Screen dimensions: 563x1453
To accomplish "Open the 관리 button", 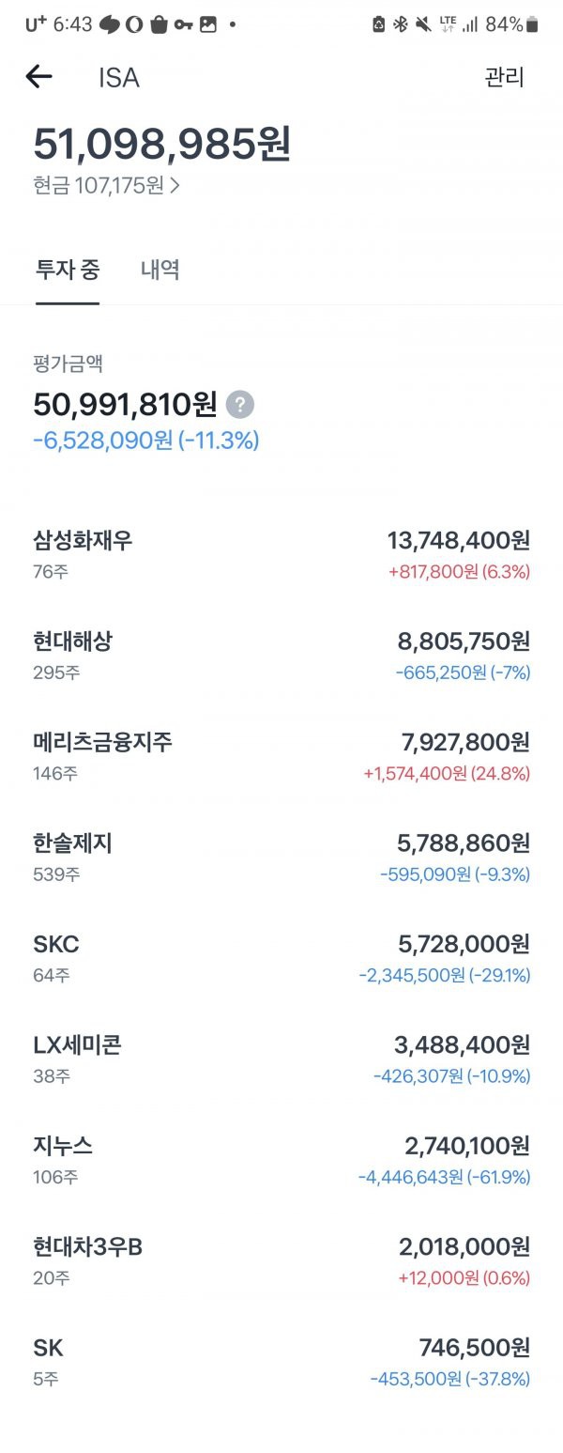I will [504, 77].
